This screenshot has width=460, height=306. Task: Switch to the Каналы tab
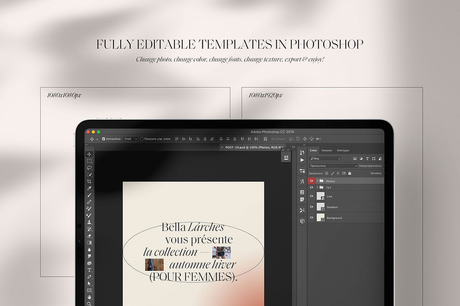327,150
